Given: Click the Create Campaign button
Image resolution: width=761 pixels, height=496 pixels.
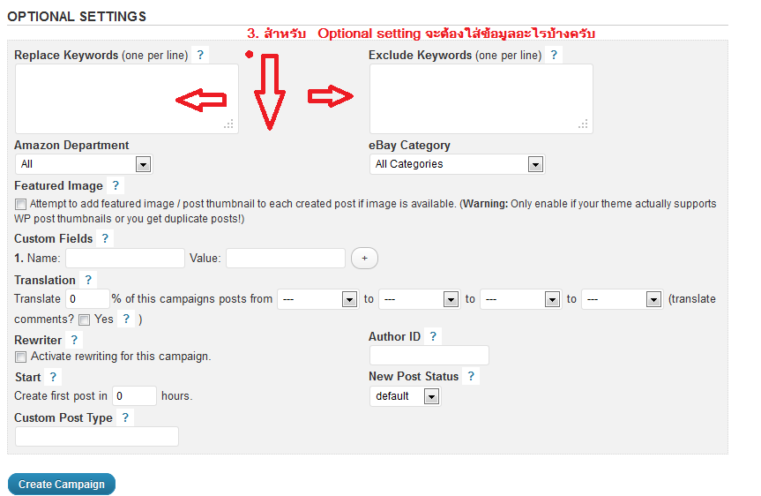Looking at the screenshot, I should (62, 485).
